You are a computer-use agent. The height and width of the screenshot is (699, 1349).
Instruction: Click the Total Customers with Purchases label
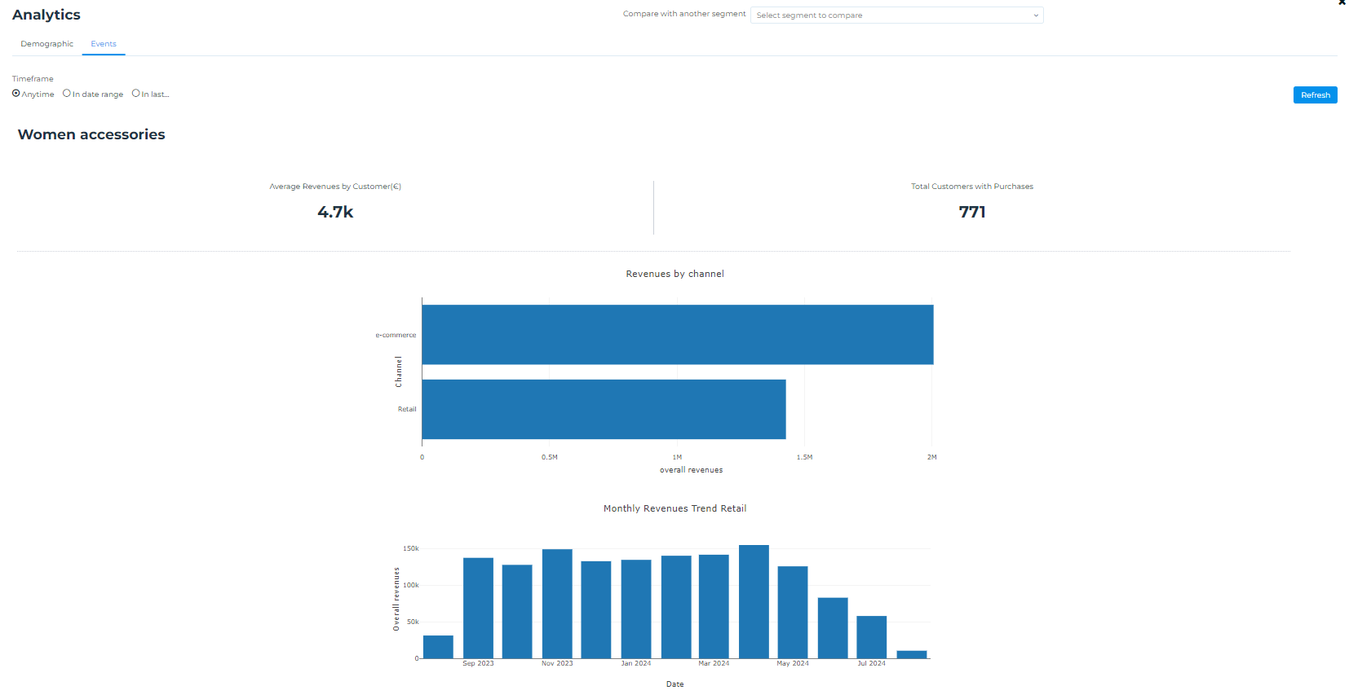[x=972, y=187]
